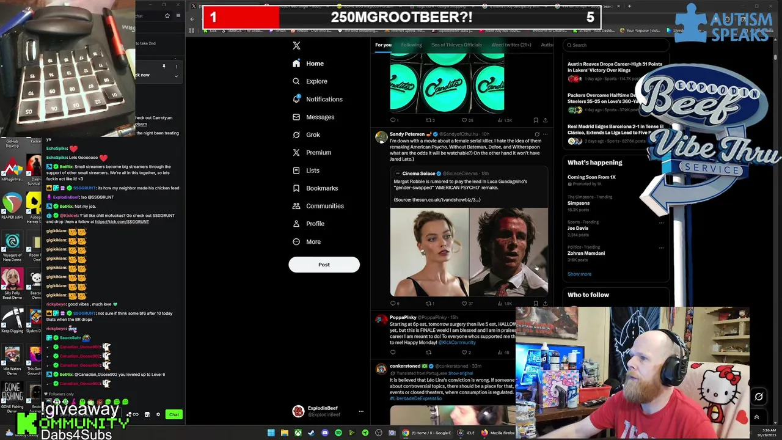The width and height of the screenshot is (782, 440).
Task: Share the Candilo image post
Action: [545, 120]
